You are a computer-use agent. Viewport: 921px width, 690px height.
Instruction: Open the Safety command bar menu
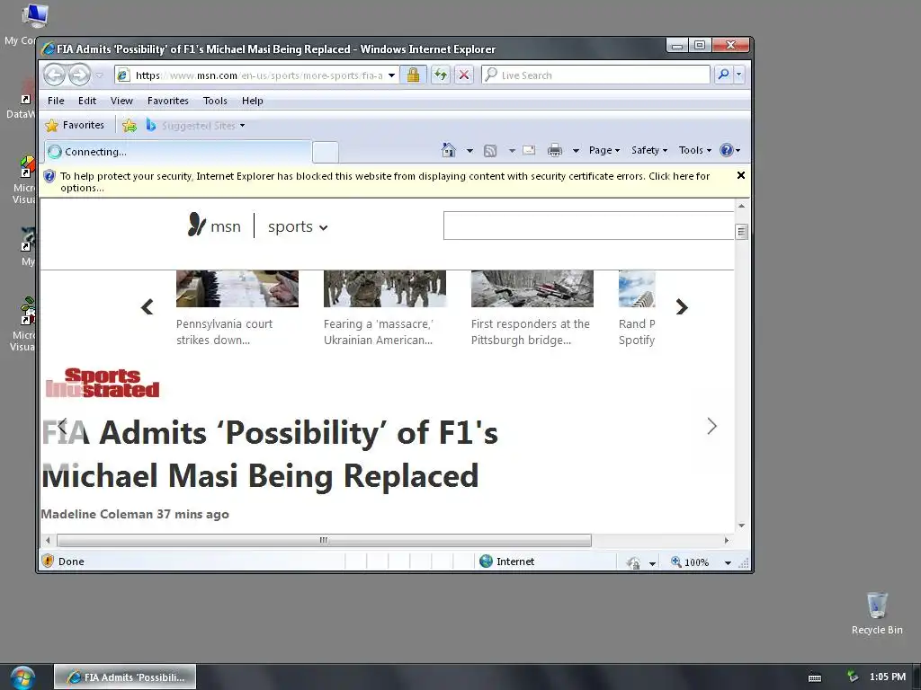click(649, 150)
